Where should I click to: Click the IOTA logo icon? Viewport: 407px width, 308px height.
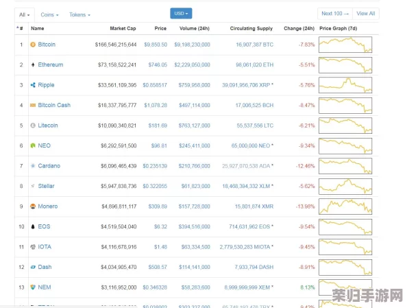[33, 247]
